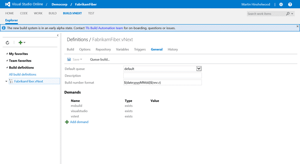Open the Martin Hinshelwood user menu

(256, 4)
